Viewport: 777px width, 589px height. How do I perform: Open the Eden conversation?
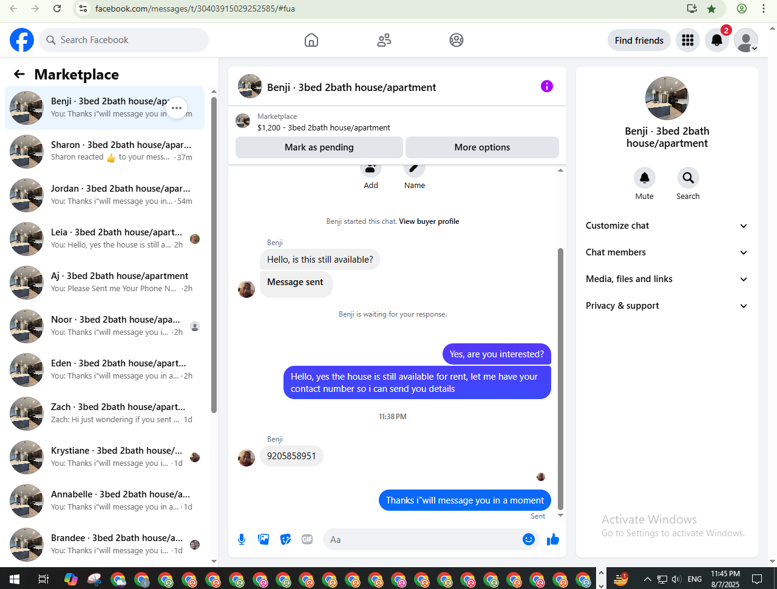click(105, 370)
